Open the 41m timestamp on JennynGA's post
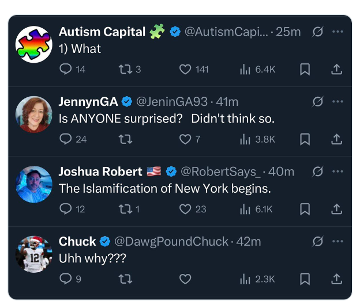This screenshot has width=360, height=305. [227, 102]
